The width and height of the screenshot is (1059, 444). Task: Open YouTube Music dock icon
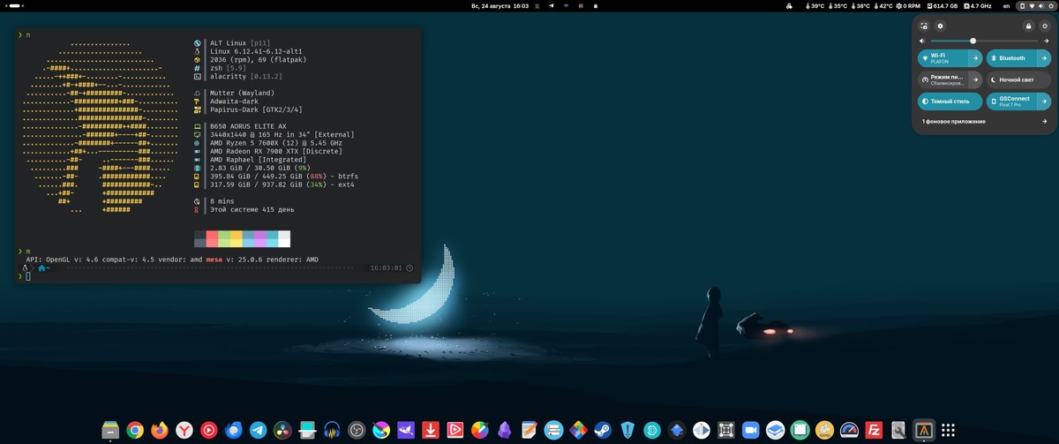click(x=209, y=430)
